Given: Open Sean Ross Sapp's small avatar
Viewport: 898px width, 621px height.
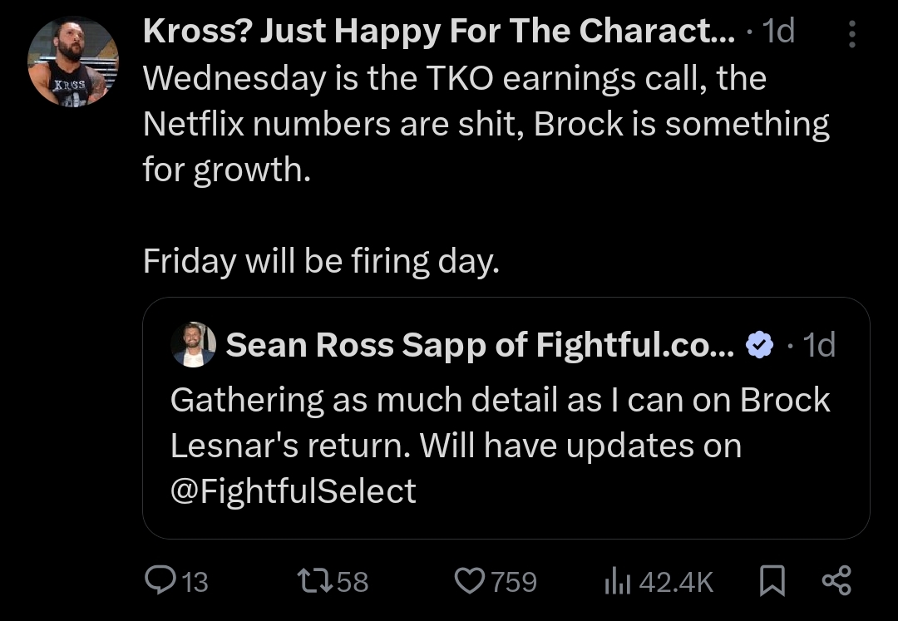Looking at the screenshot, I should point(194,344).
